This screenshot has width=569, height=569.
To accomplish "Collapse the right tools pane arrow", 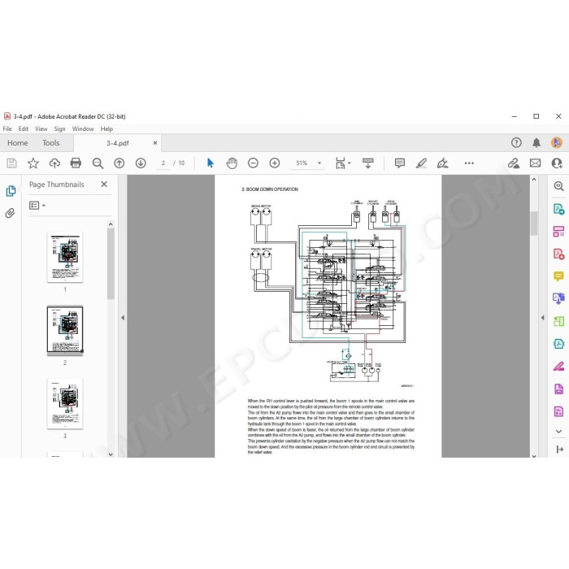I will pyautogui.click(x=542, y=318).
